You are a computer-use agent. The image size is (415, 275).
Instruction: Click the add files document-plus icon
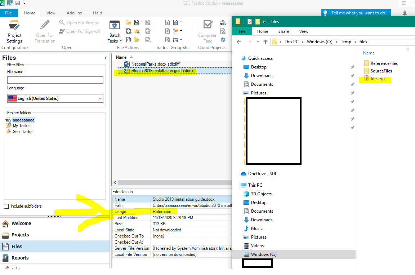pyautogui.click(x=137, y=22)
